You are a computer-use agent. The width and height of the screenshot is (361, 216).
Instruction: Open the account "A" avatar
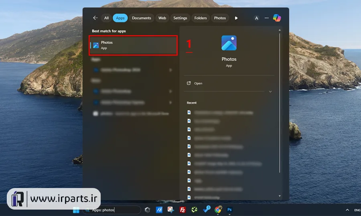(x=256, y=18)
